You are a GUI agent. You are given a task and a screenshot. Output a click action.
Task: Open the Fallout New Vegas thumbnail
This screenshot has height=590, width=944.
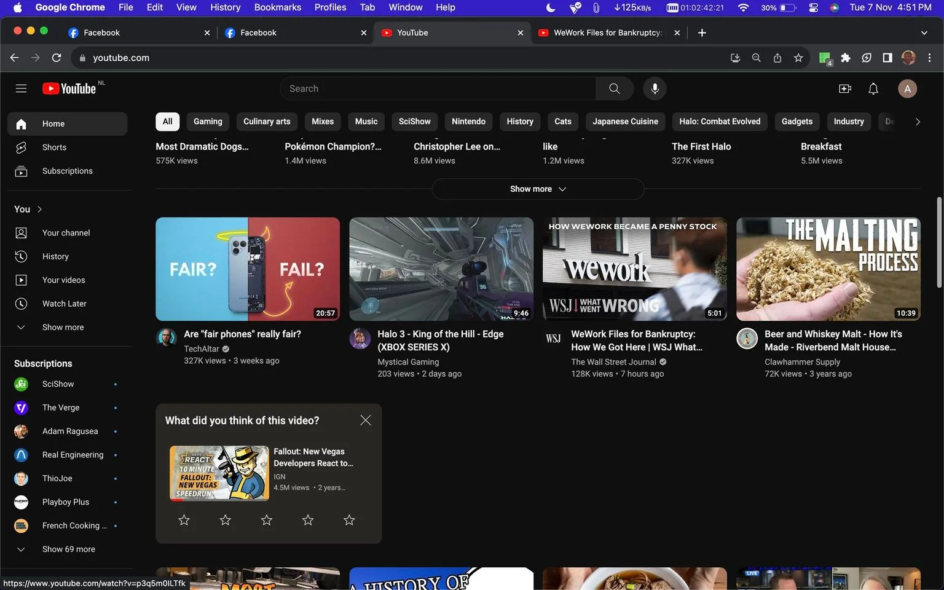point(219,473)
